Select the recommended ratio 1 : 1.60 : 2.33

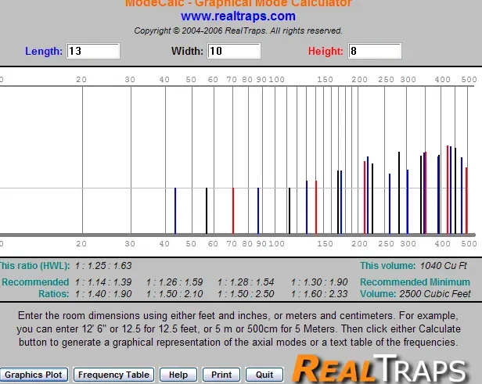(x=319, y=294)
